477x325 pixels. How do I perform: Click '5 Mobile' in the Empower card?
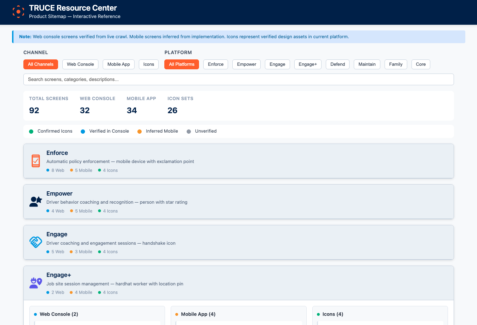[x=84, y=211]
